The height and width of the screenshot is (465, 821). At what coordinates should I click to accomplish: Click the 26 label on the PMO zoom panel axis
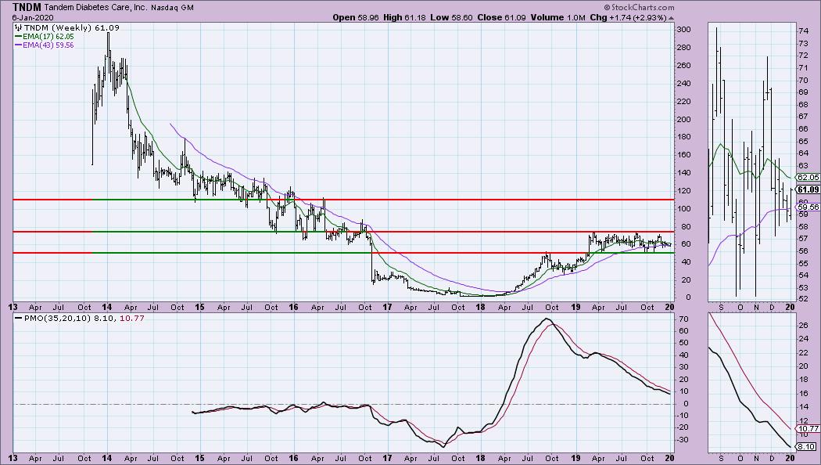(x=804, y=326)
